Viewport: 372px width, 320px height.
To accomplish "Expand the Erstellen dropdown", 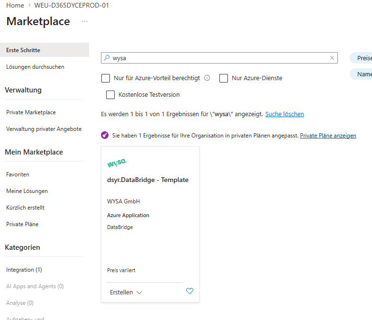I will (x=126, y=292).
